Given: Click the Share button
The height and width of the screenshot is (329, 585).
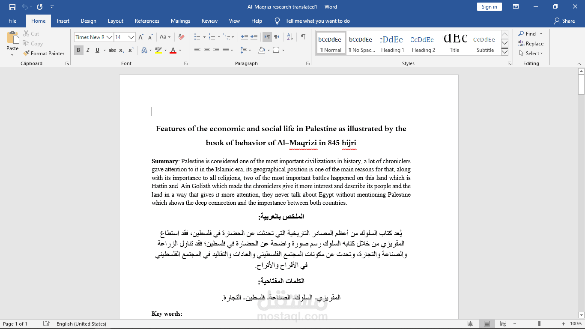Looking at the screenshot, I should (564, 21).
